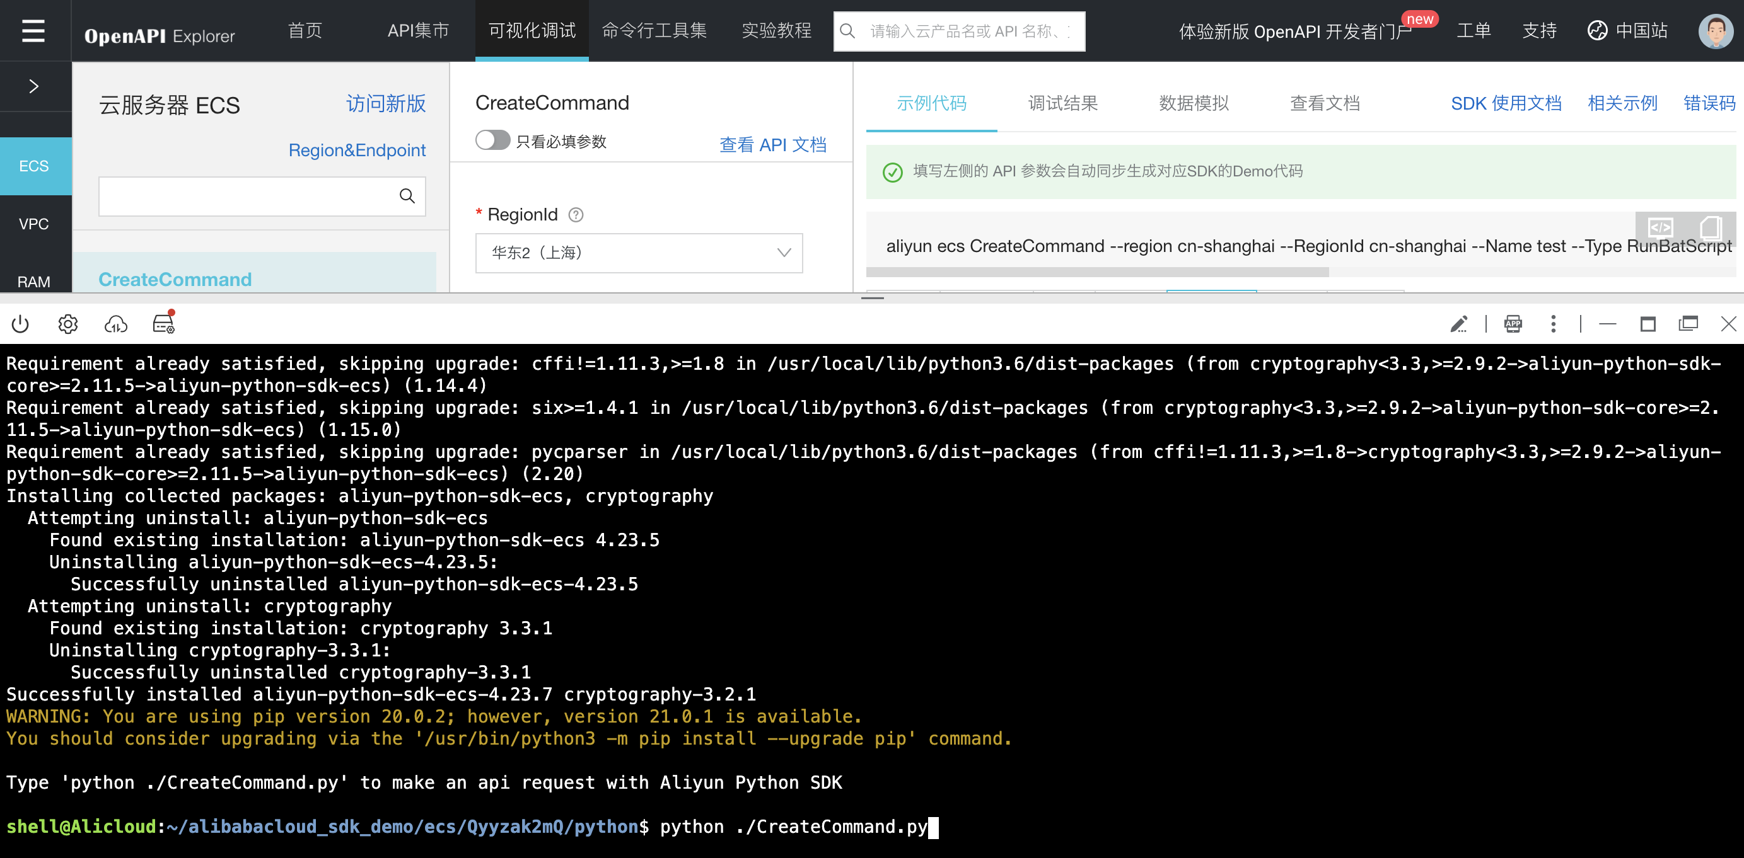
Task: Open the Region&Endpoint link
Action: pos(357,150)
